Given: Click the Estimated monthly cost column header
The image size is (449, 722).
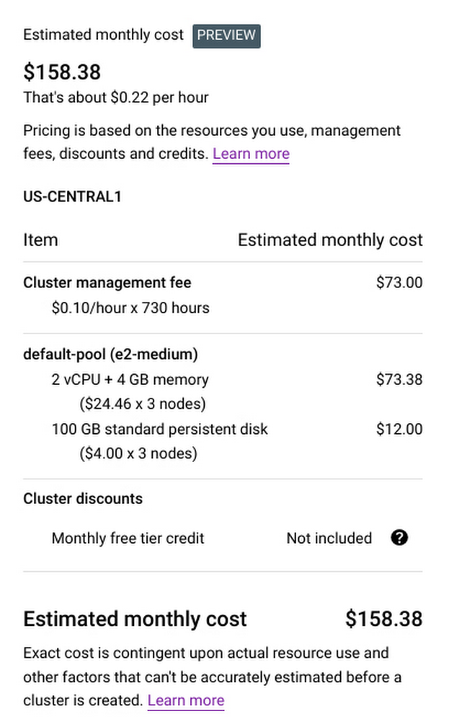Looking at the screenshot, I should point(329,240).
